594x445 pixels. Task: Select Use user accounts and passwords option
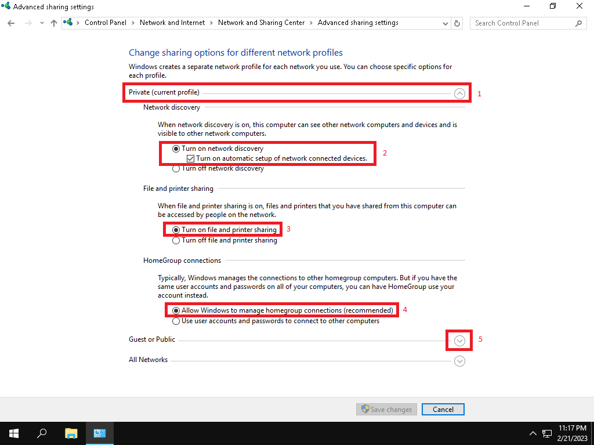pos(176,321)
